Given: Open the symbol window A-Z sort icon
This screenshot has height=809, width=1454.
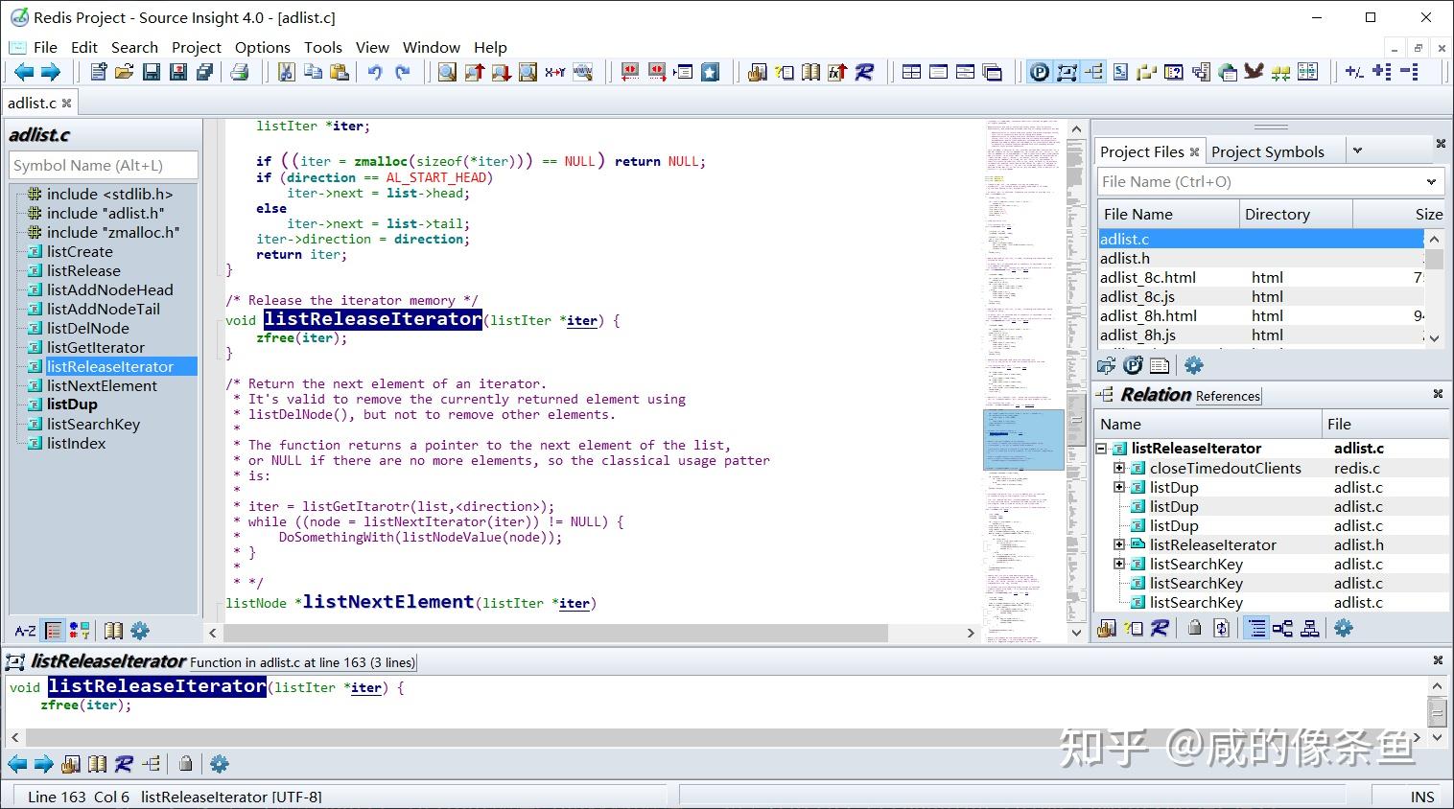Looking at the screenshot, I should click(x=25, y=631).
